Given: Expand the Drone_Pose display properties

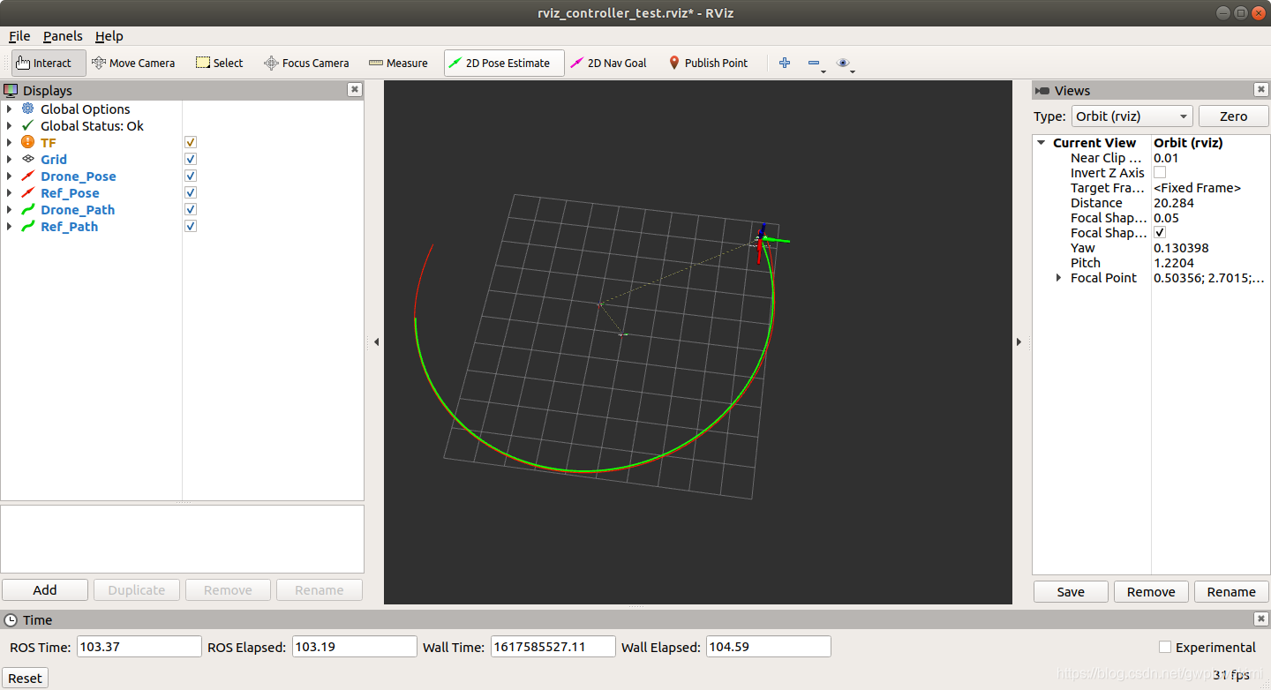Looking at the screenshot, I should pos(9,176).
